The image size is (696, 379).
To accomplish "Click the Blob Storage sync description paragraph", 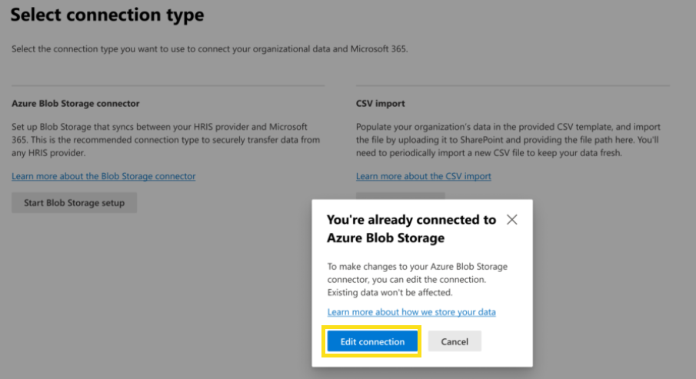I will click(x=166, y=140).
